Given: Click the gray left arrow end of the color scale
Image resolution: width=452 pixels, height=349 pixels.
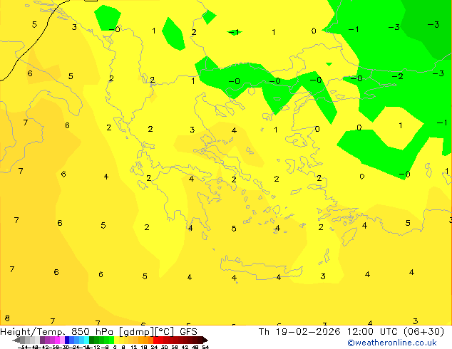Looking at the screenshot, I should click(16, 340).
